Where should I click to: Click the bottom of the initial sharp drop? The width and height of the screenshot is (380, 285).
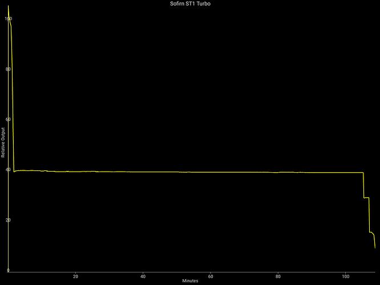(14, 171)
